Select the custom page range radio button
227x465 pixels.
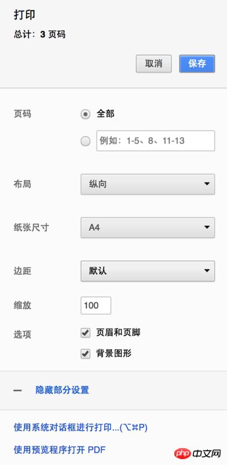[86, 141]
